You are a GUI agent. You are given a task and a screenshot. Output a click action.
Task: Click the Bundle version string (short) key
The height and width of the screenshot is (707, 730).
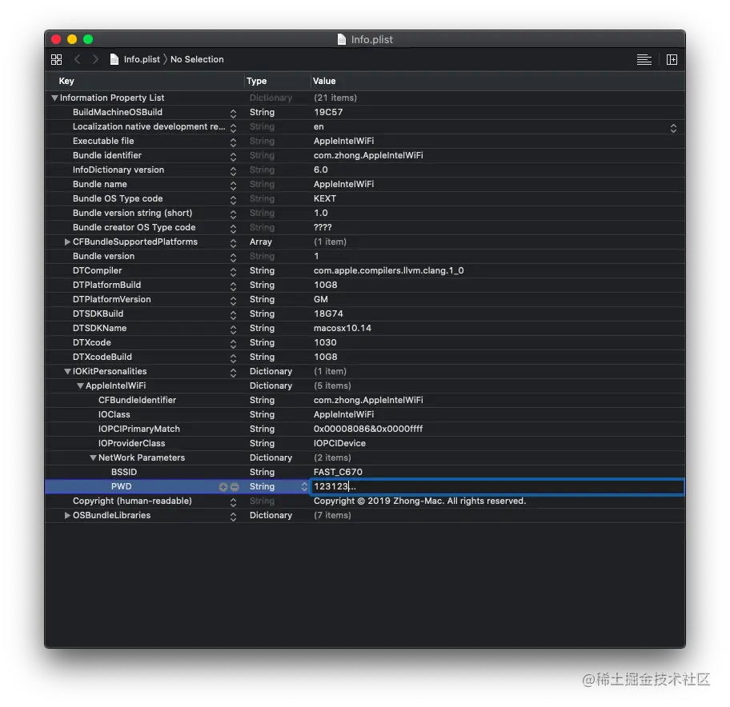[132, 213]
